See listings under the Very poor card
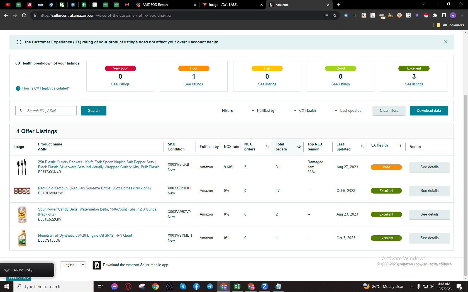468x292 pixels. click(x=120, y=84)
